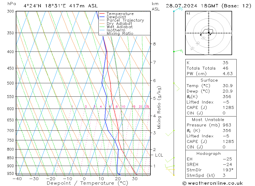
Task: Click the wind barb at 700 hPa level
Action: (x=170, y=132)
